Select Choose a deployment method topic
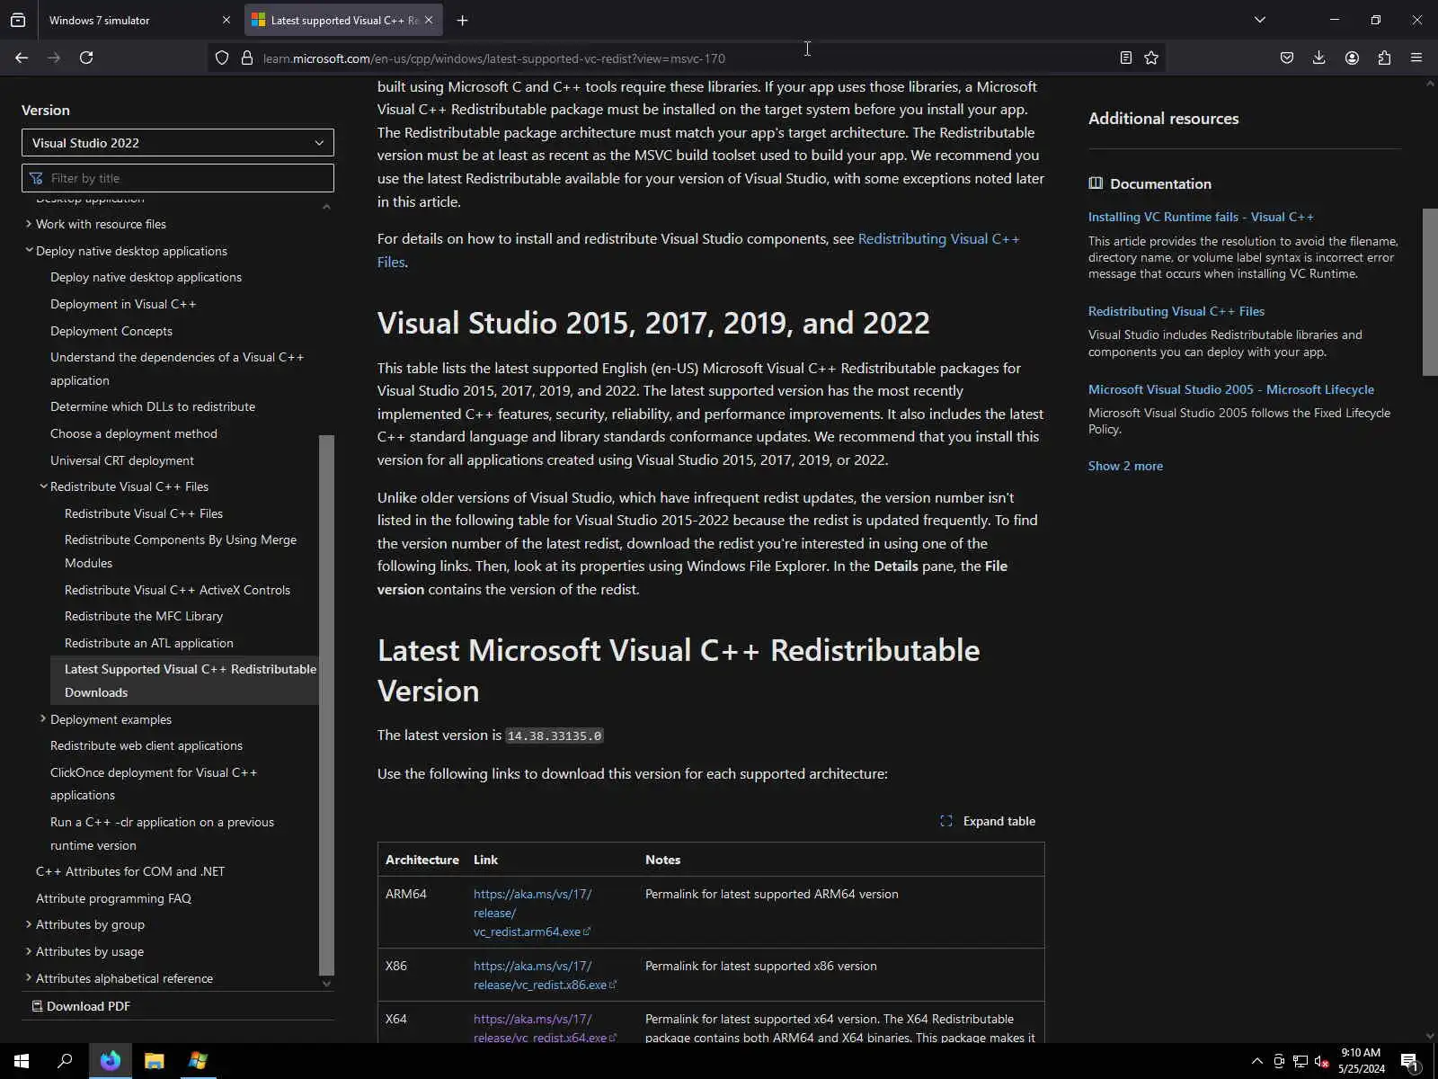The width and height of the screenshot is (1438, 1079). point(134,433)
